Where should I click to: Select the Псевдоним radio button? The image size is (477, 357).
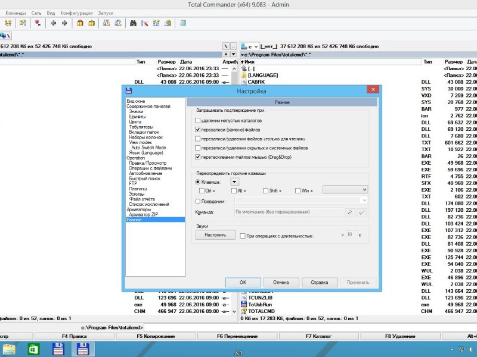(x=198, y=201)
